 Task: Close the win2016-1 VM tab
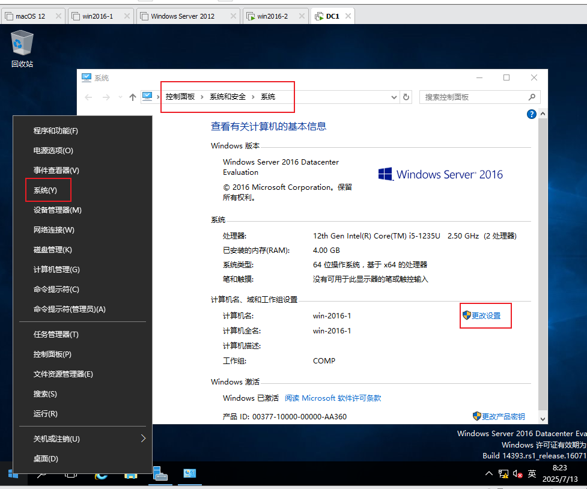(x=127, y=16)
